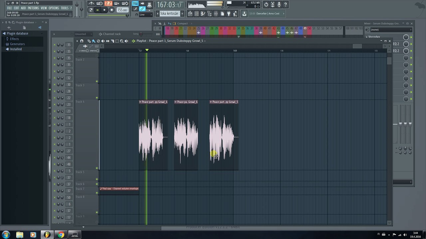Open the Effects folder in browser
This screenshot has width=426, height=239.
(x=14, y=39)
